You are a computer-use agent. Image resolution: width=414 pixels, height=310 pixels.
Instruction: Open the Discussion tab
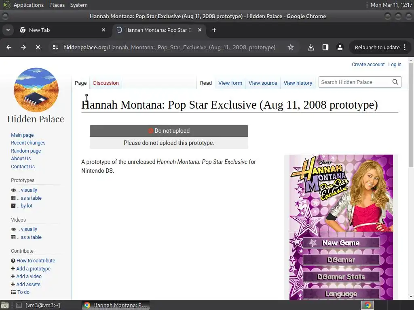pyautogui.click(x=106, y=83)
